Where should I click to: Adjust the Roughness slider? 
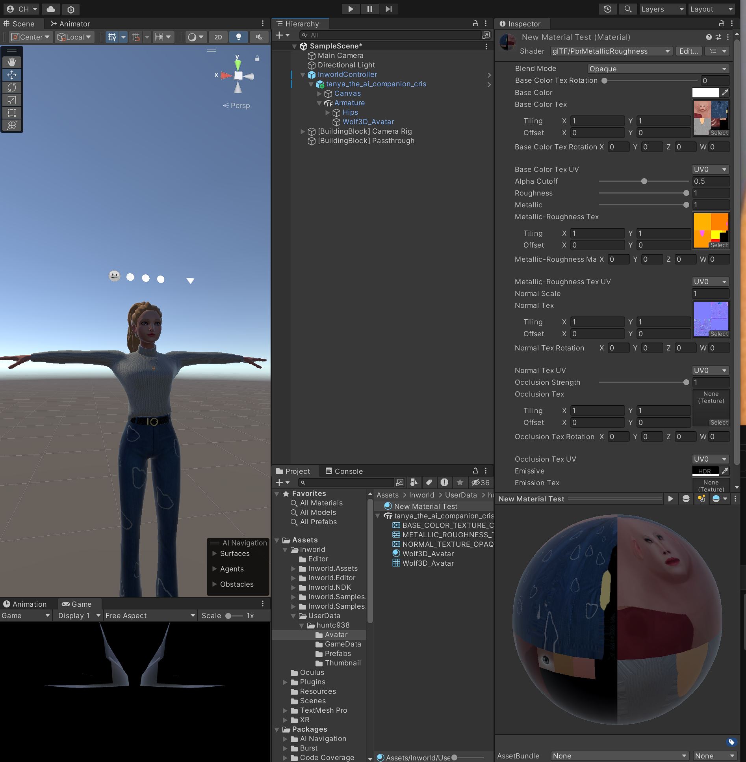point(644,193)
